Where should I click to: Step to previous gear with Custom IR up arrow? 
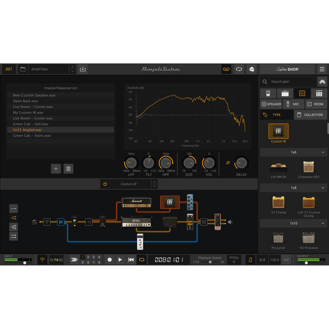(x=154, y=182)
